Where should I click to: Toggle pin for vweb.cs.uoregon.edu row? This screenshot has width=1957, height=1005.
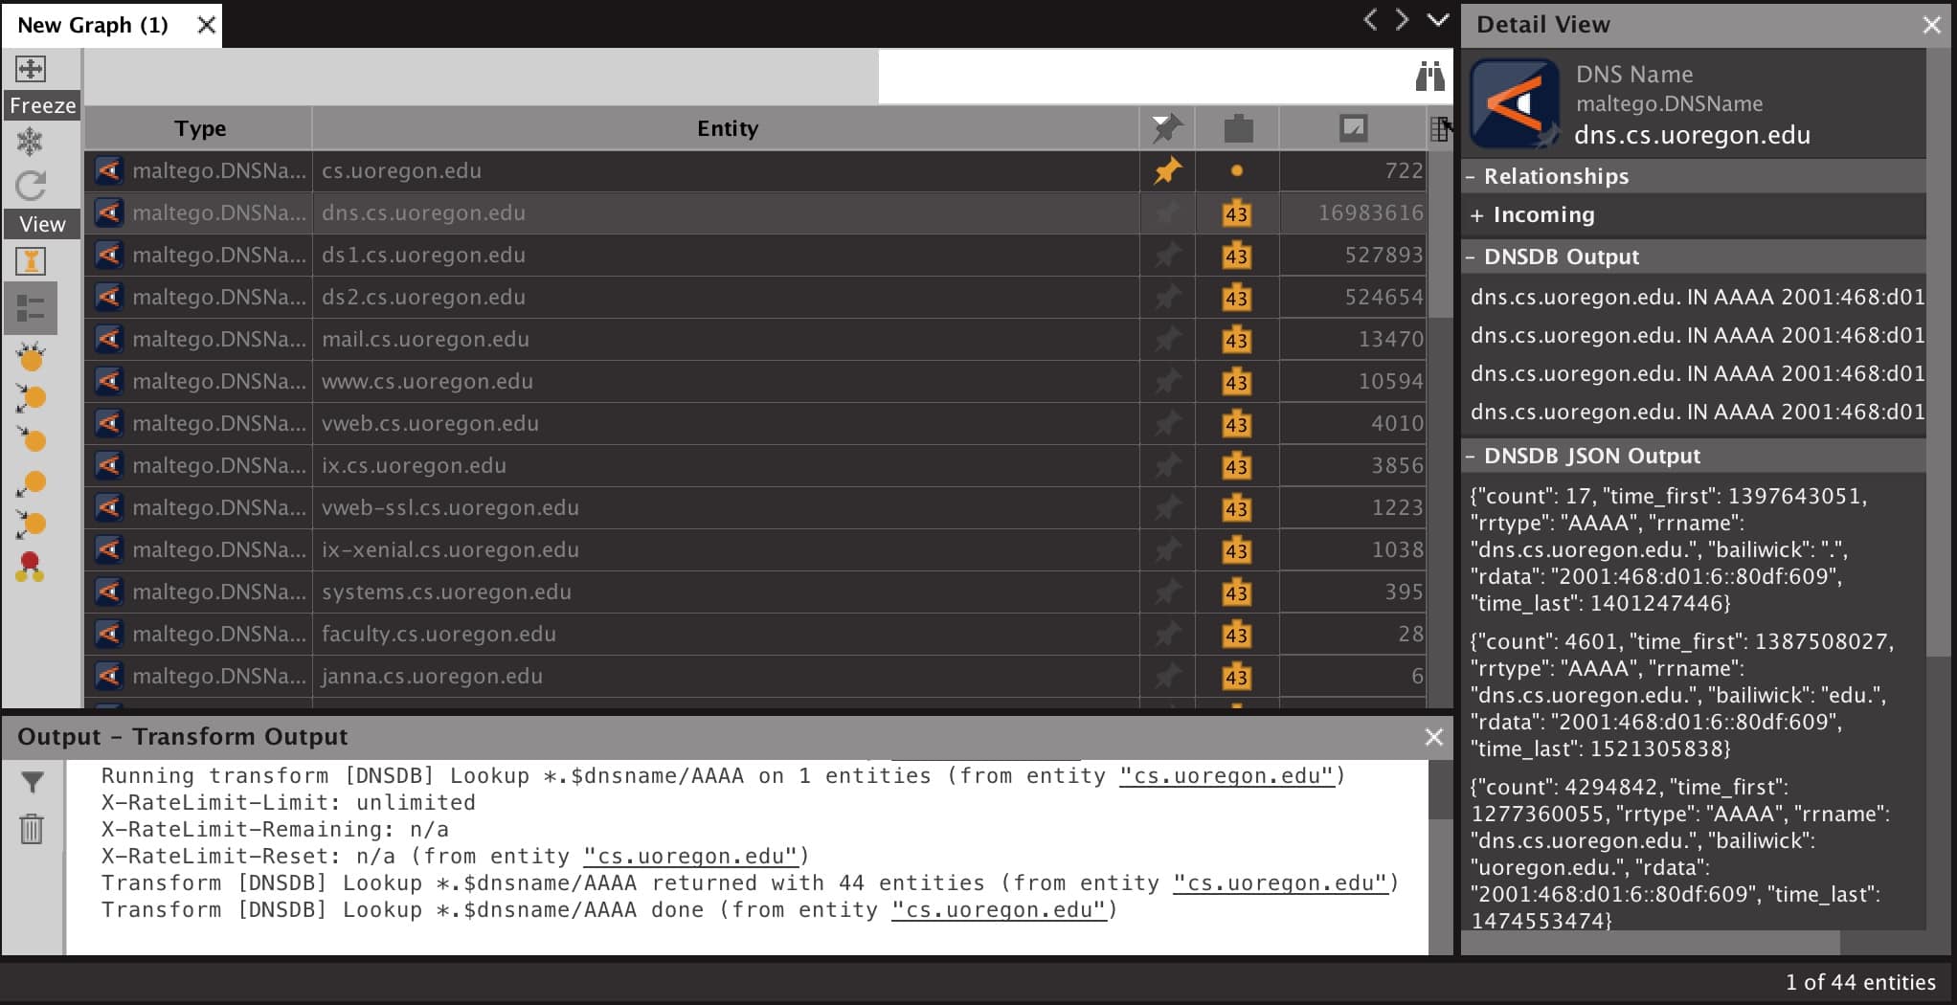1167,423
